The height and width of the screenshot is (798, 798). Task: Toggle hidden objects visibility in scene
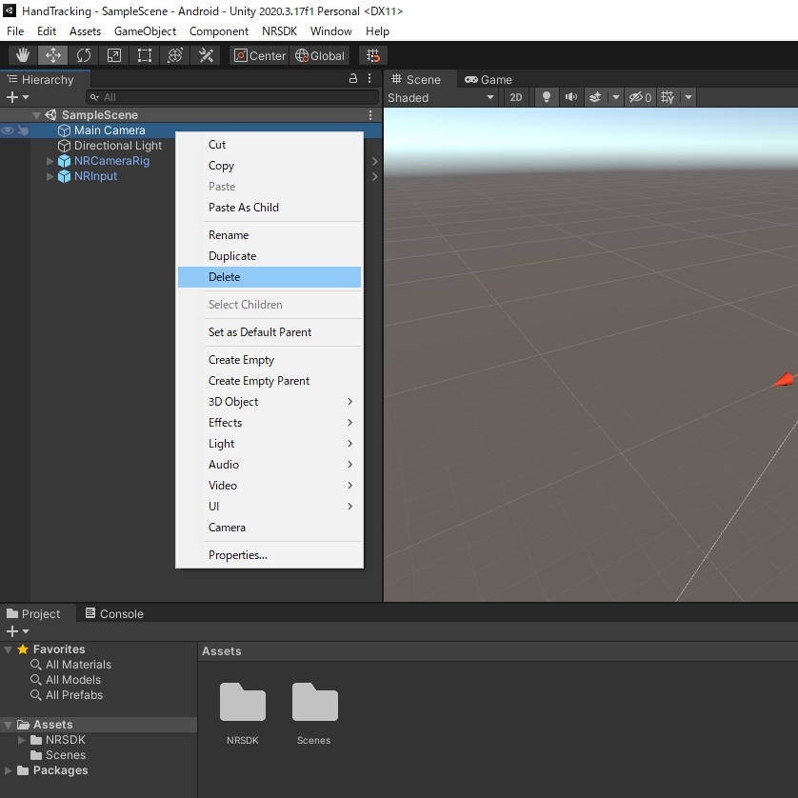(x=640, y=97)
